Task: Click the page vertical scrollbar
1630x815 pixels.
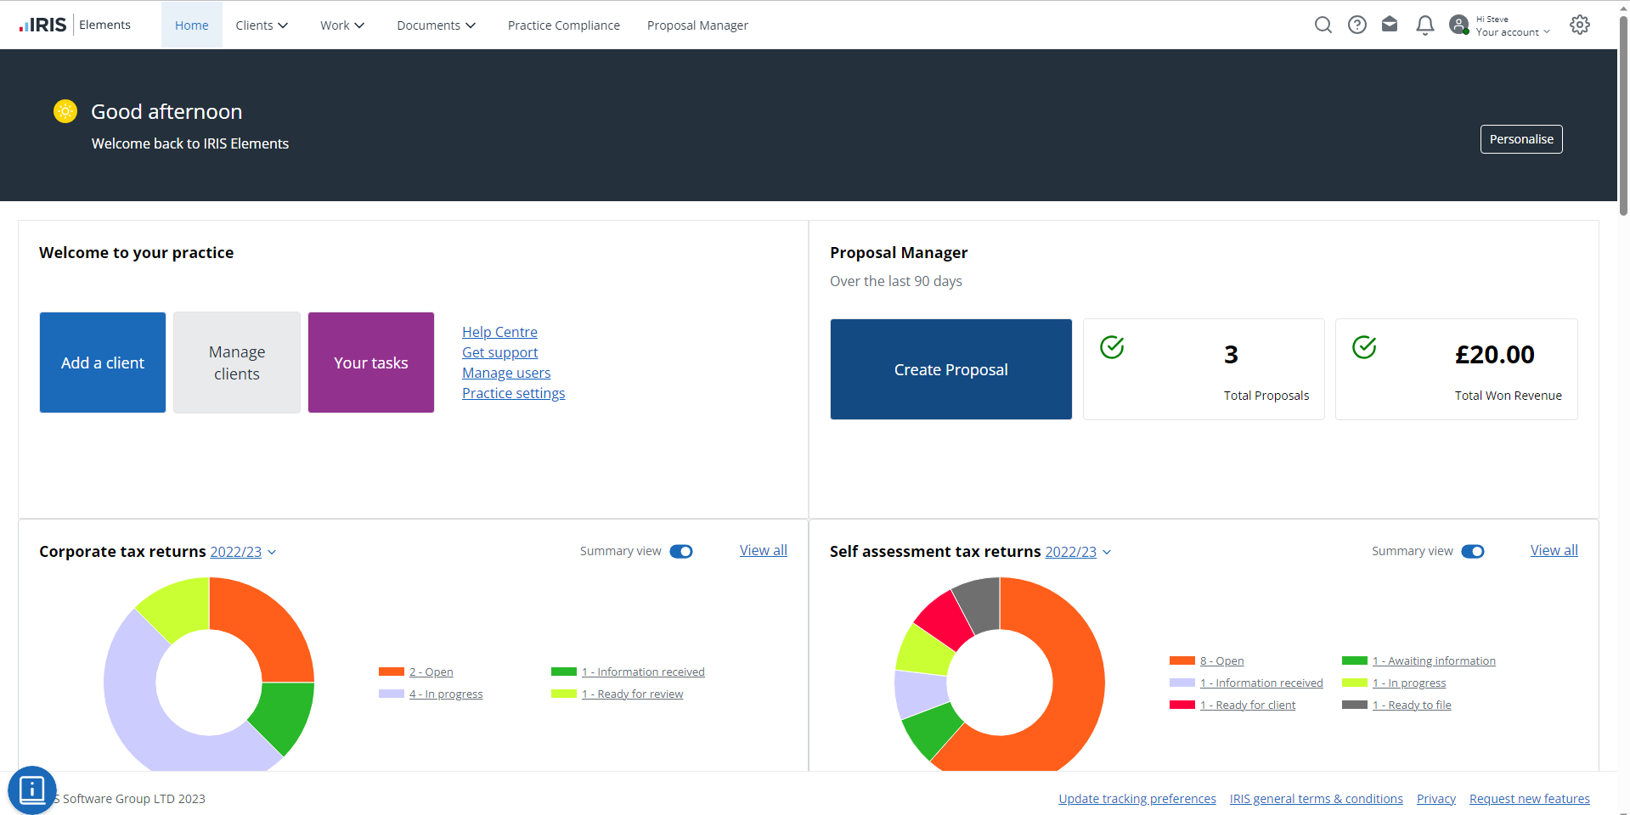Action: [1623, 119]
